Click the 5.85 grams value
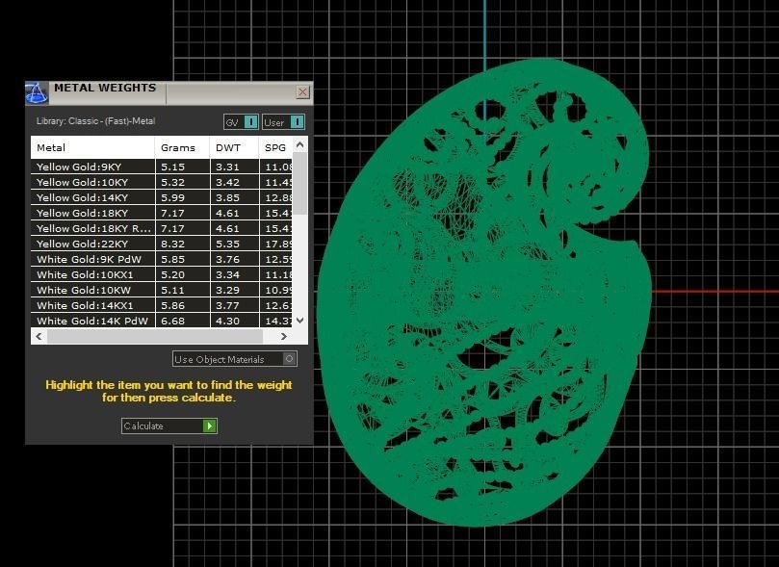This screenshot has width=779, height=567. coord(172,259)
